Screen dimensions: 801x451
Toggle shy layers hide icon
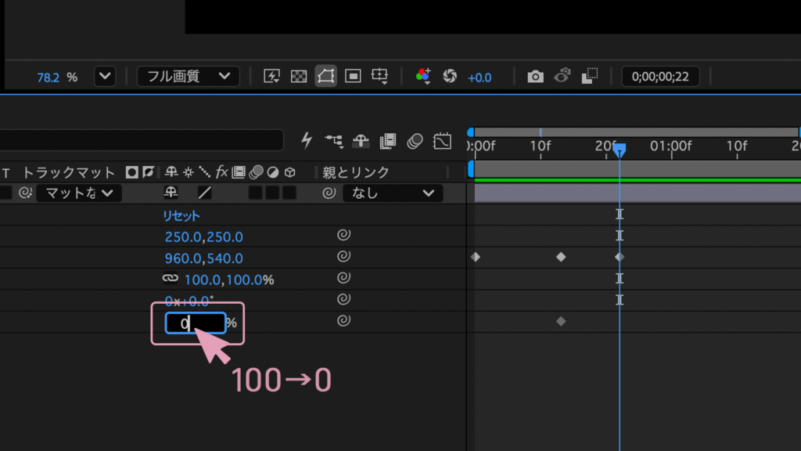tap(361, 141)
